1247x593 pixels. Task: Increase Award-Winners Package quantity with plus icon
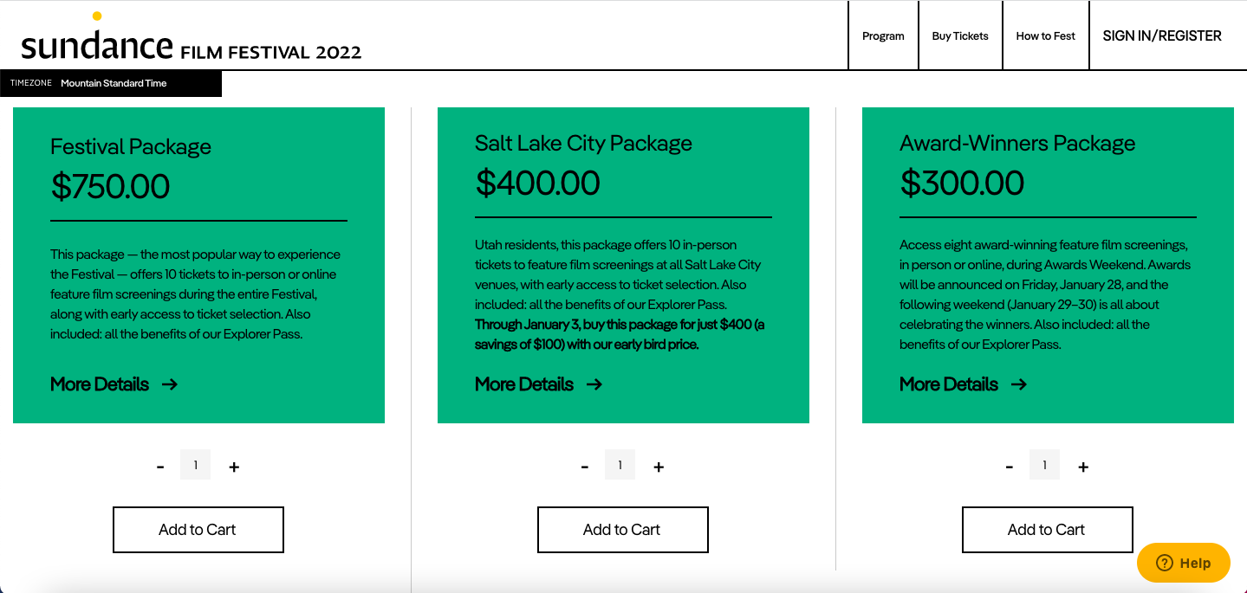[1083, 465]
